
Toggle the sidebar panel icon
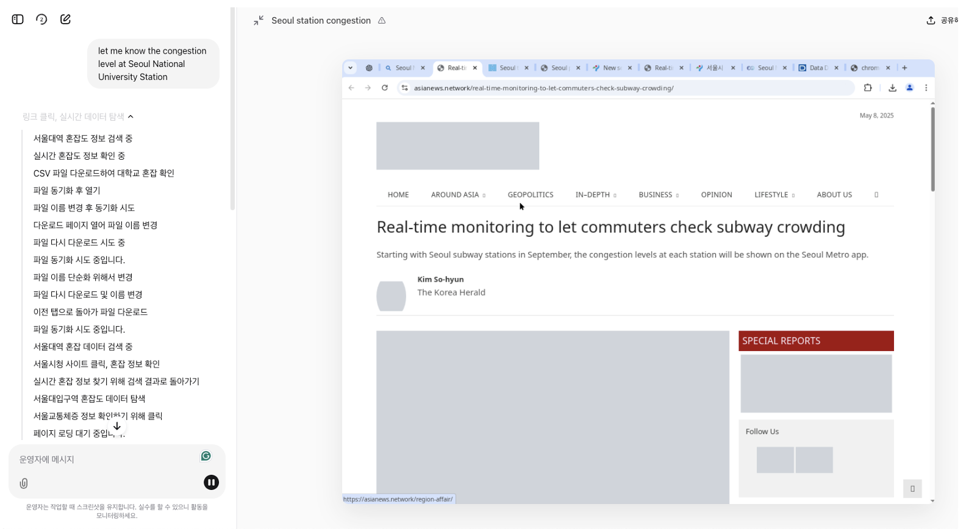click(x=18, y=20)
